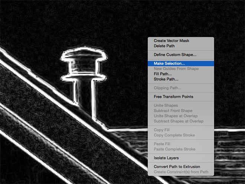The height and width of the screenshot is (184, 245).
Task: Choose Free Transform Points
Action: 181,97
